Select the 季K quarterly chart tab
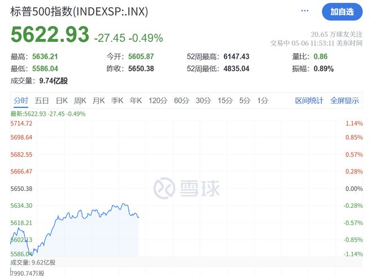Screen dimensions: 373x276 click(118, 100)
